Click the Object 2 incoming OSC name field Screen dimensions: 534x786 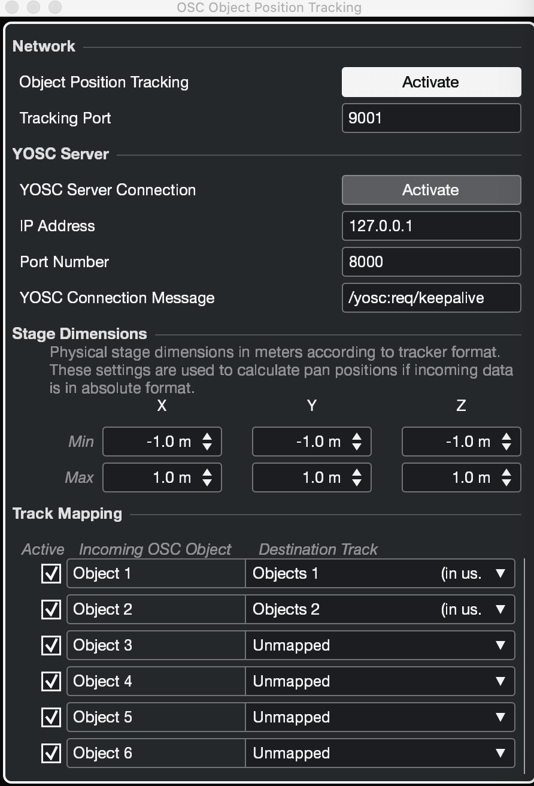(x=156, y=609)
